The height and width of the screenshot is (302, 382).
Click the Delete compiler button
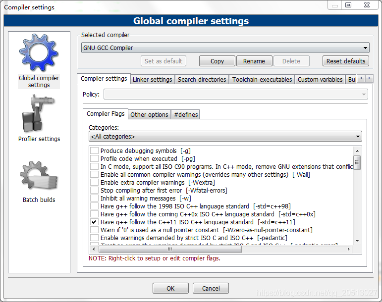[x=291, y=61]
